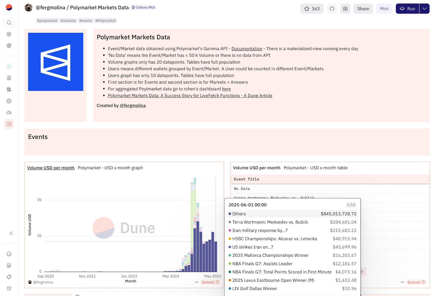Image resolution: width=436 pixels, height=296 pixels.
Task: Select NBA Finals G7: Assists Leader entry
Action: coord(292,264)
